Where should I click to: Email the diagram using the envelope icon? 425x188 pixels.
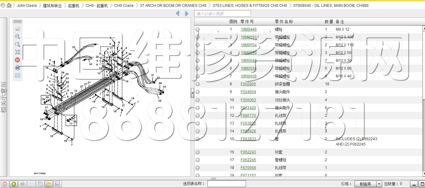coord(18,75)
